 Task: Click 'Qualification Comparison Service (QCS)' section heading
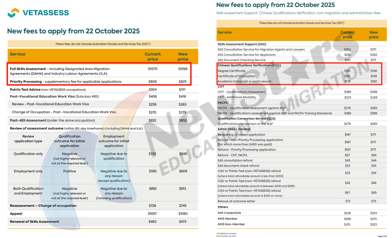coord(246,119)
